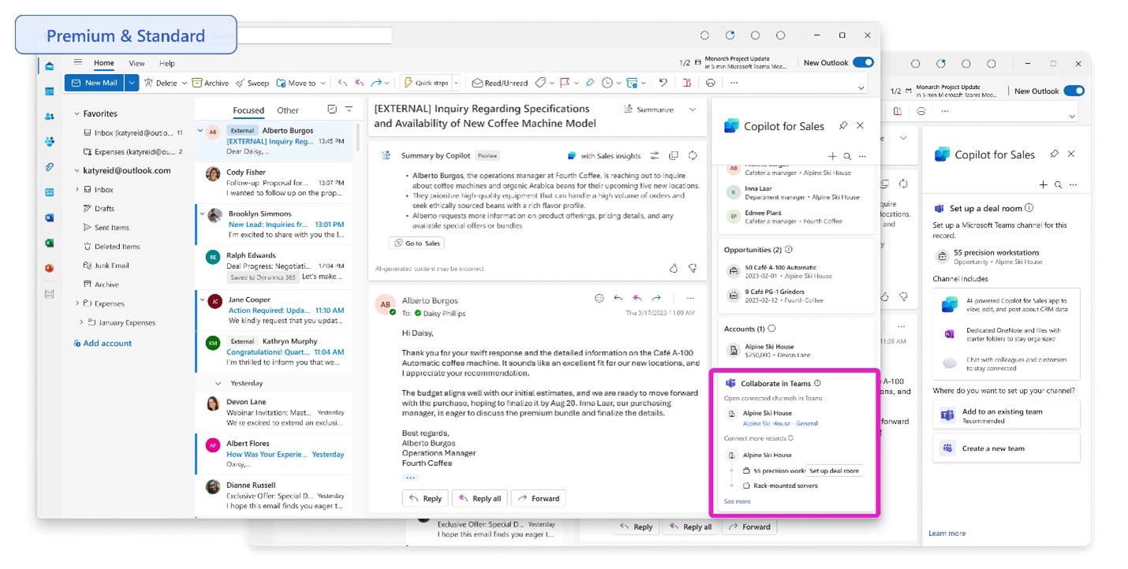Collapse the Favorites folder group
This screenshot has width=1128, height=569.
(x=77, y=113)
